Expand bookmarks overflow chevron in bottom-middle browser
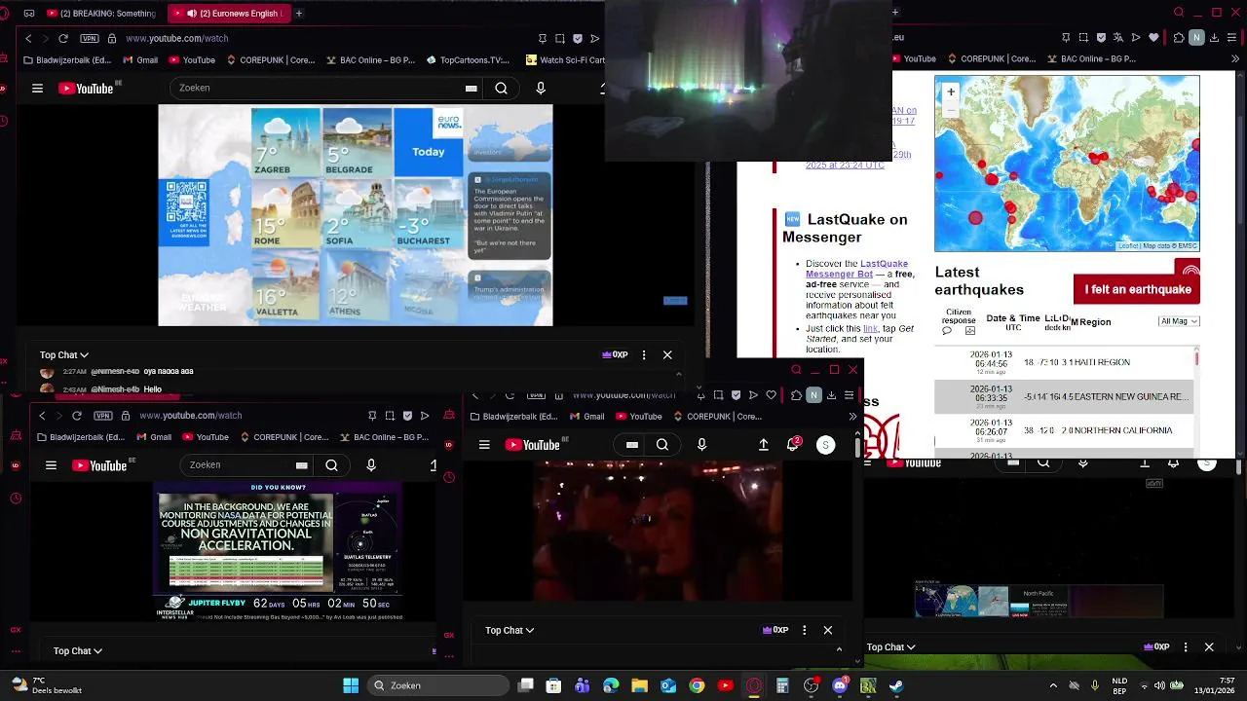 [852, 417]
